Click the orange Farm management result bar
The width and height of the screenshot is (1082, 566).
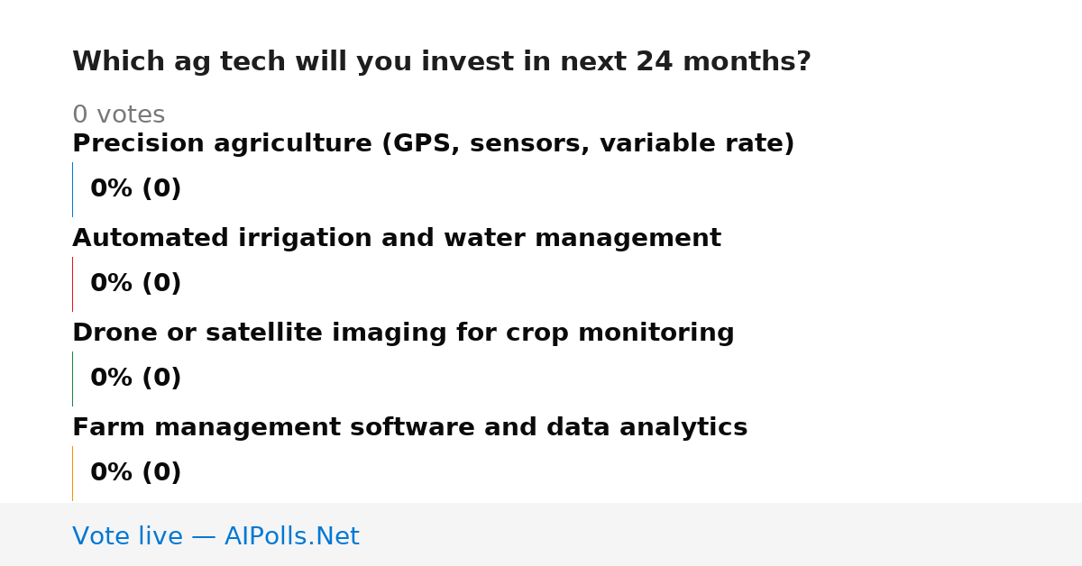(x=72, y=473)
